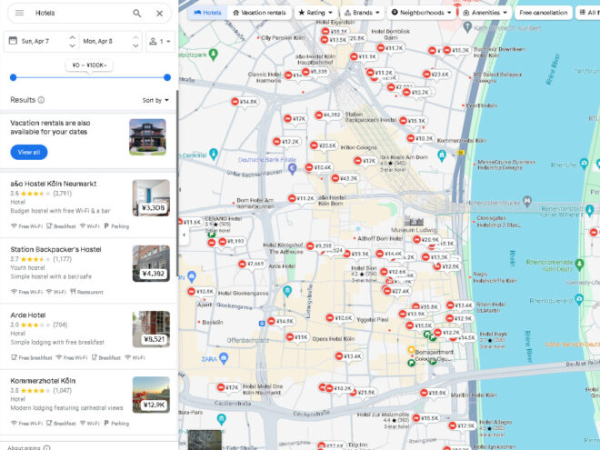Select the Mon, Apr 8 check-out date
600x450 pixels.
(97, 41)
